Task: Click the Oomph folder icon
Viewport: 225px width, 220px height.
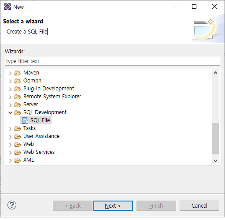Action: [x=18, y=81]
